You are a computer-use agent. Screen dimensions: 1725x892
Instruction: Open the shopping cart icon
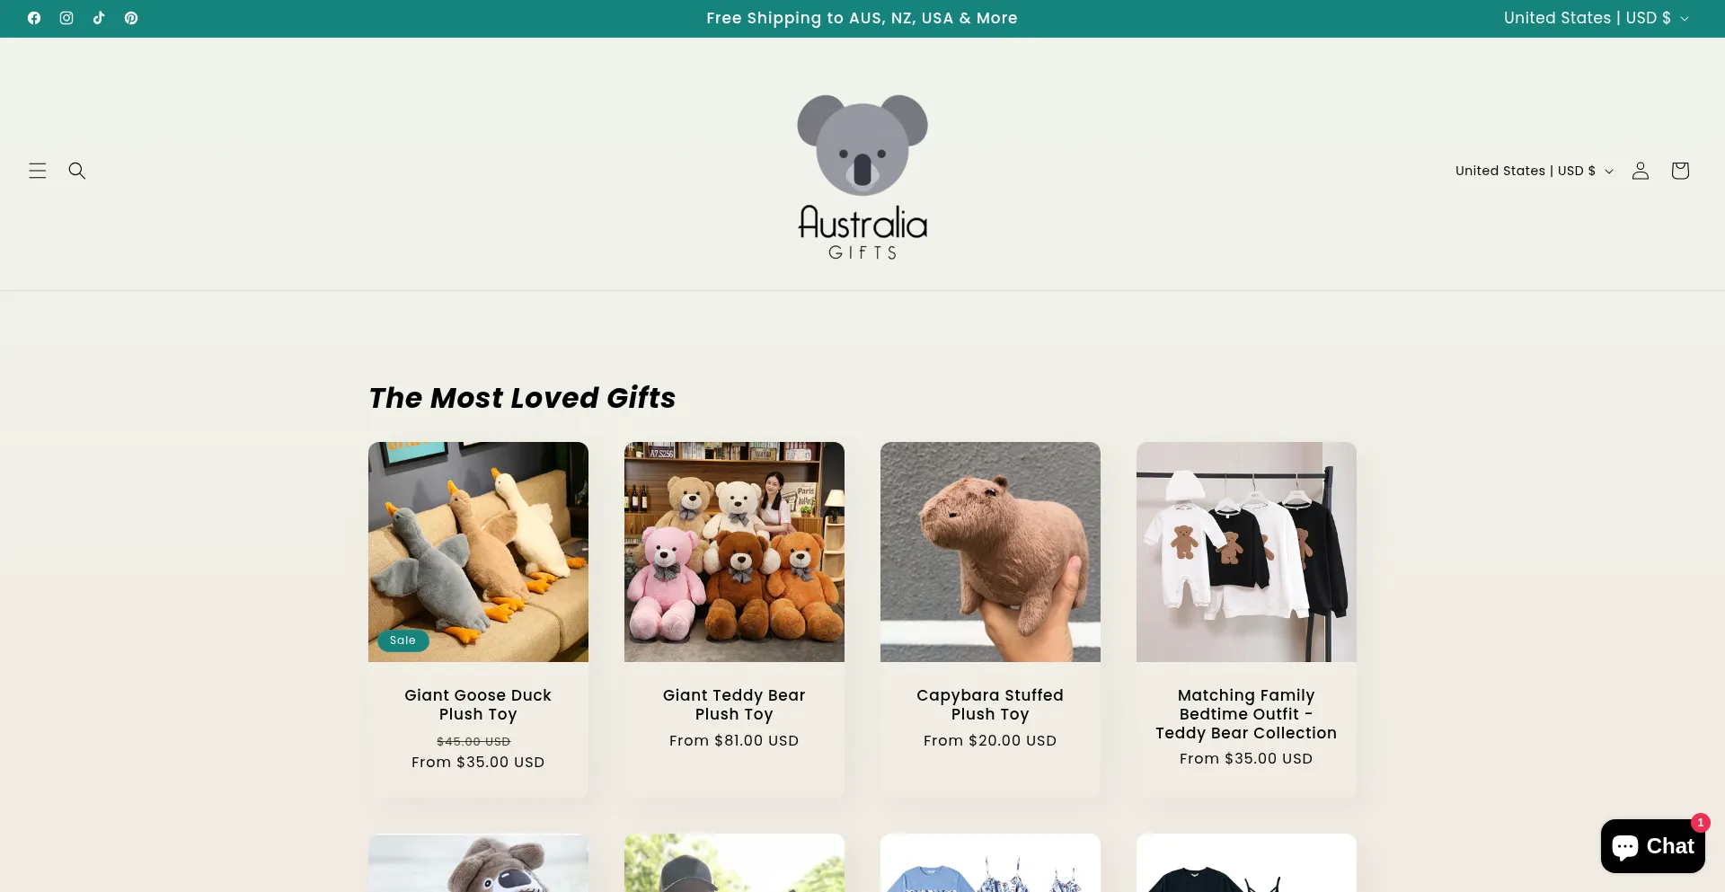[x=1680, y=171]
